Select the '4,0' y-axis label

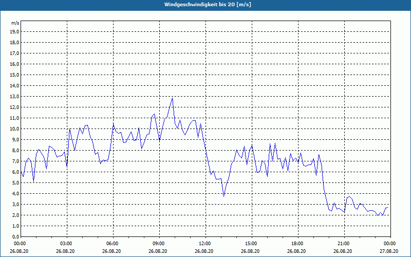tap(15, 194)
